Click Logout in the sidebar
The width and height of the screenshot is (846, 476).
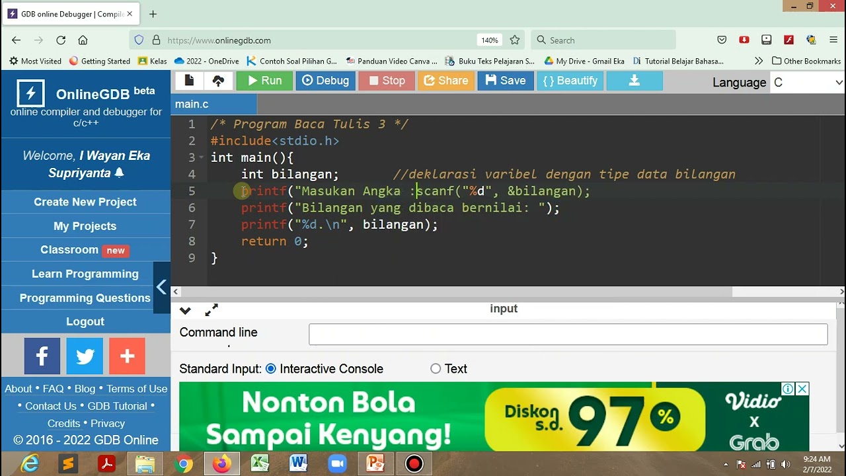(x=85, y=321)
